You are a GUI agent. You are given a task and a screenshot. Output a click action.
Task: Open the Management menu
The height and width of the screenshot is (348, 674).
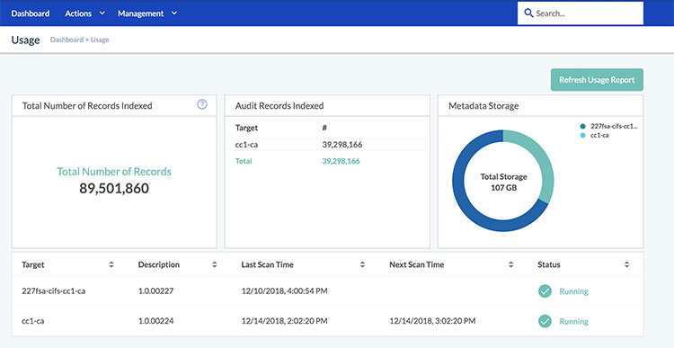pos(140,13)
